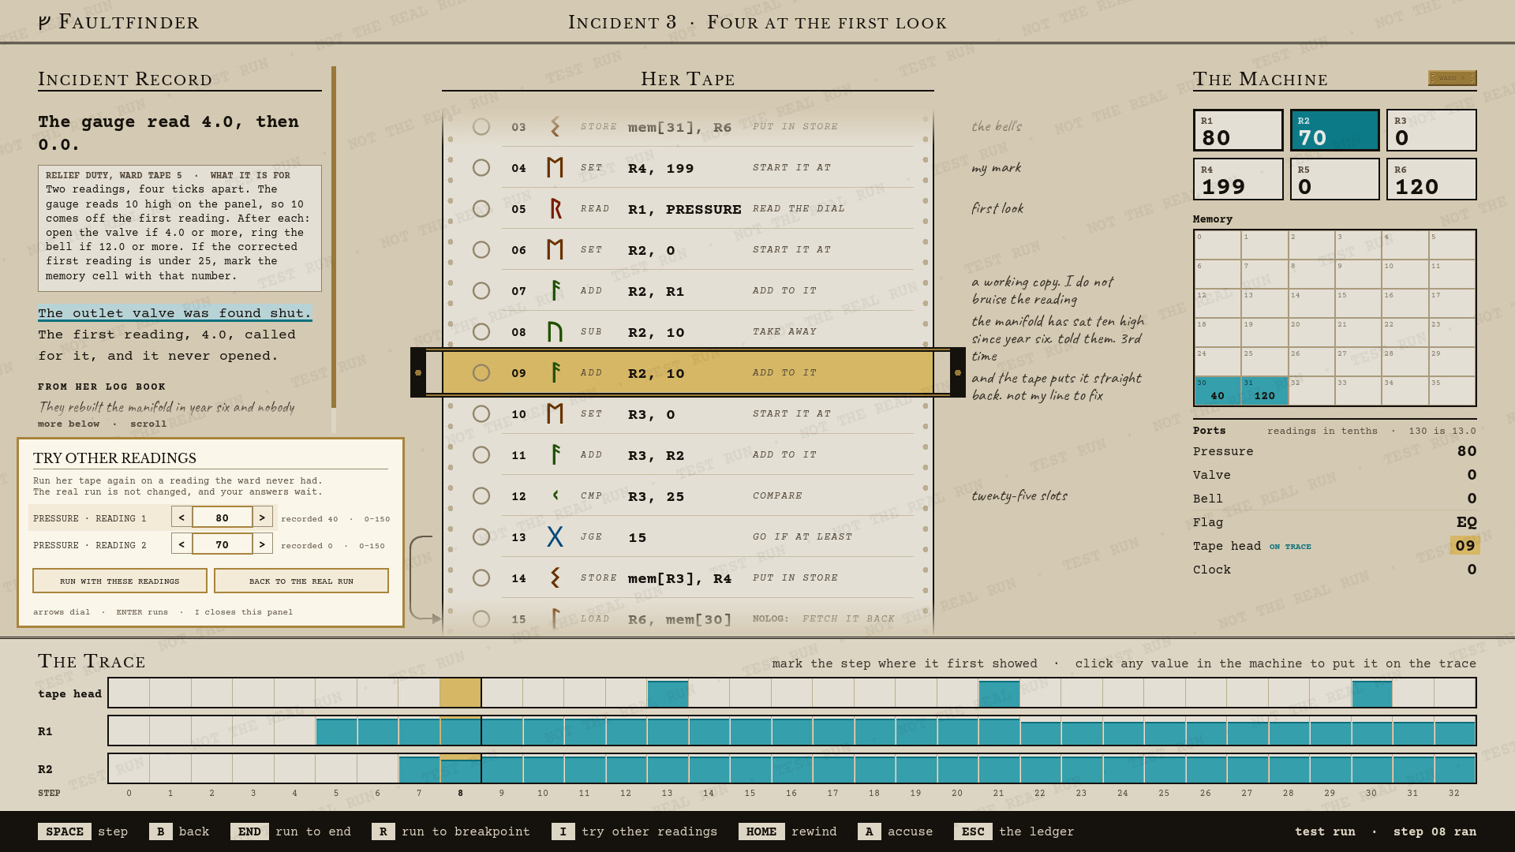The height and width of the screenshot is (852, 1515).
Task: Run with these readings
Action: (120, 581)
